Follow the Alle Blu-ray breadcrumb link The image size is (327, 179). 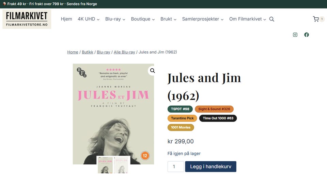(124, 52)
